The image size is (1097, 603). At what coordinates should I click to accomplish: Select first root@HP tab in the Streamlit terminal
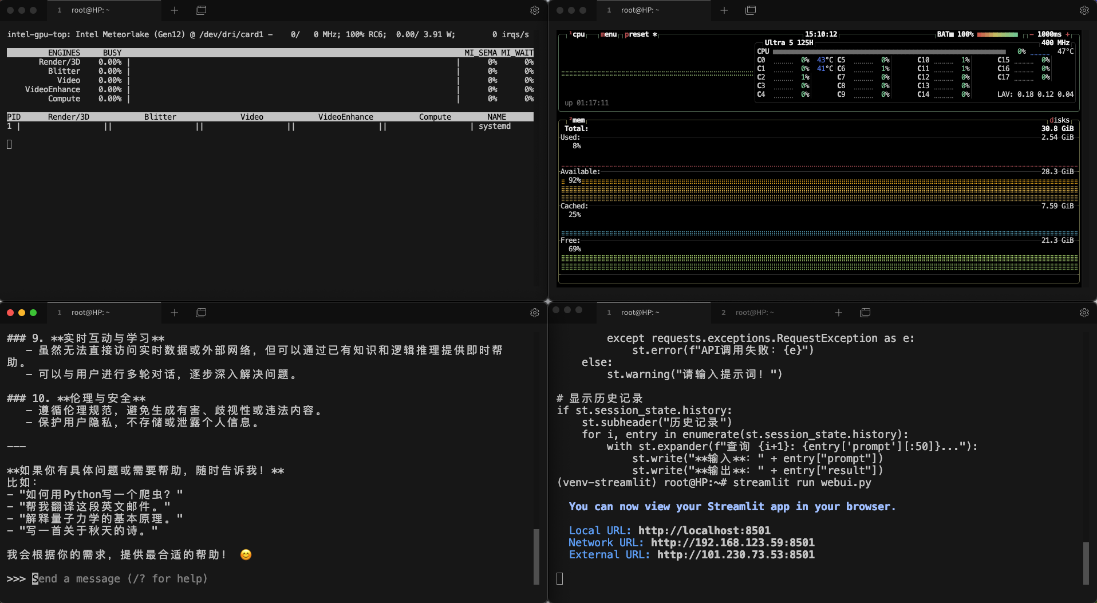(x=640, y=313)
